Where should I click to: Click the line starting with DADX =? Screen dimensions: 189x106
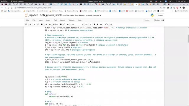tap(72, 62)
